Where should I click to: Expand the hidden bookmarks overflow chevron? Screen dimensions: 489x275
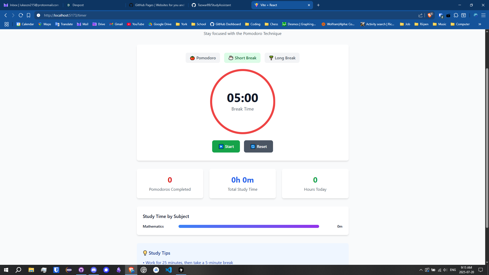480,24
